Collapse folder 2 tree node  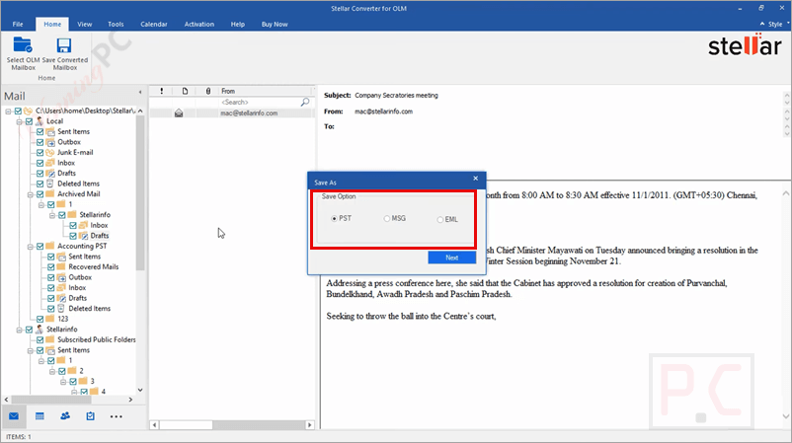52,371
